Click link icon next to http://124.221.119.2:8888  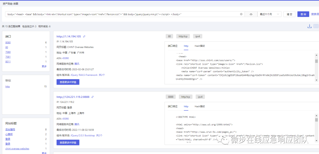coord(92,97)
